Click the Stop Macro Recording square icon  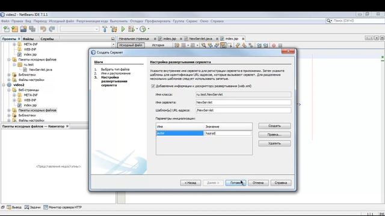tap(280, 46)
